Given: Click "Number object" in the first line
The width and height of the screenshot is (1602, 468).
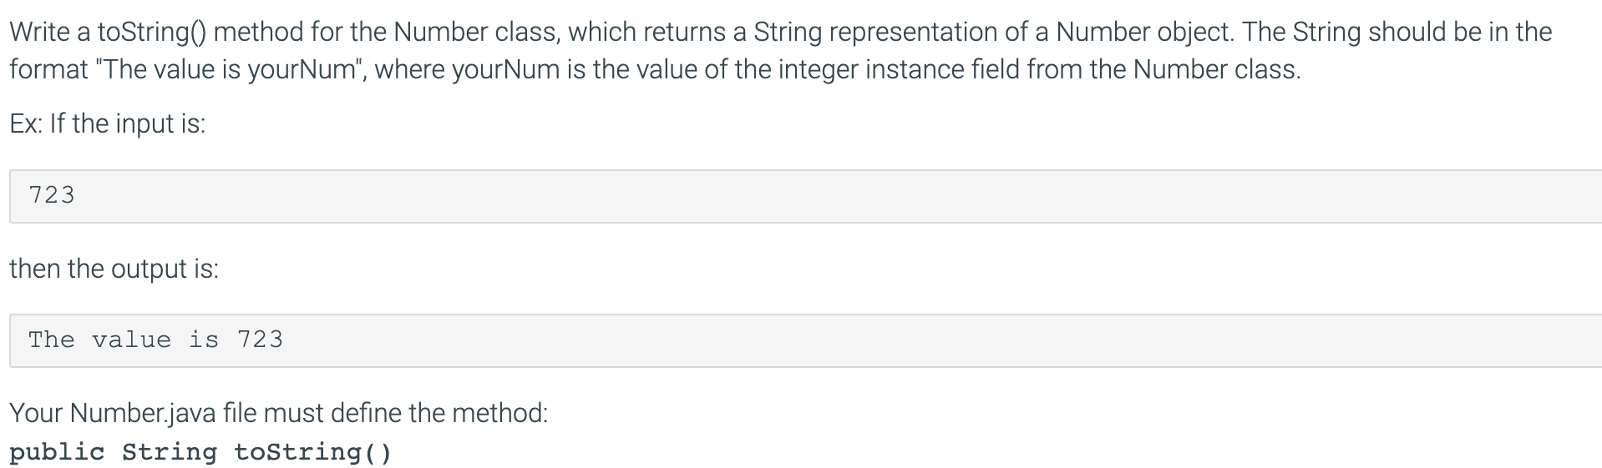Looking at the screenshot, I should (x=1144, y=32).
